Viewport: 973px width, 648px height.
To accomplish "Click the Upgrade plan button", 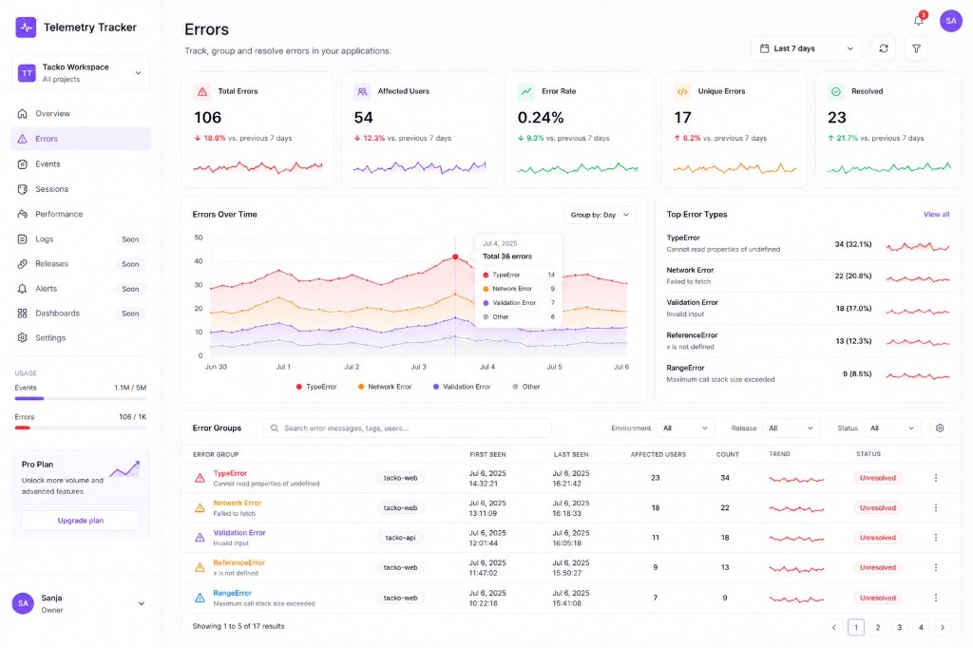I will [x=81, y=521].
